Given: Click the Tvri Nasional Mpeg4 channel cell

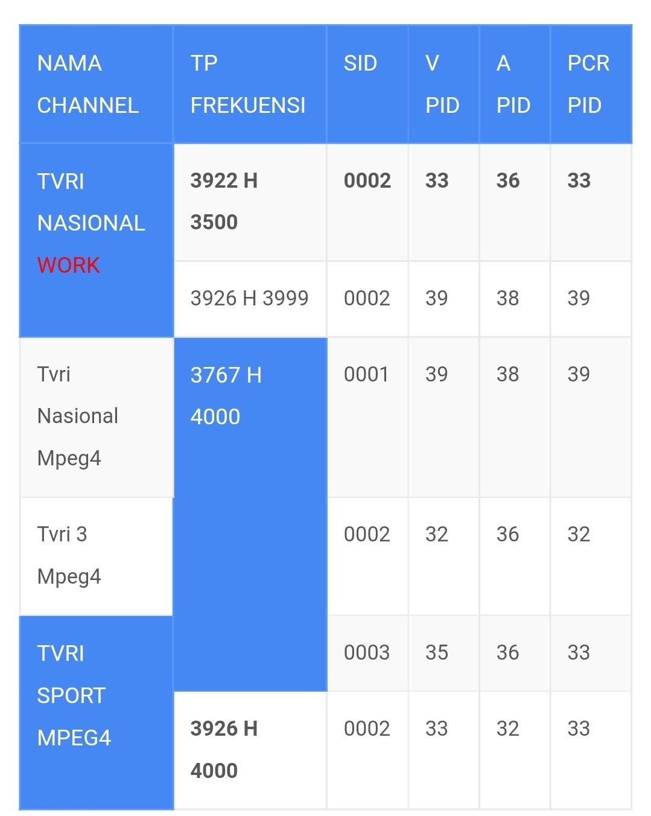Looking at the screenshot, I should pos(97,417).
